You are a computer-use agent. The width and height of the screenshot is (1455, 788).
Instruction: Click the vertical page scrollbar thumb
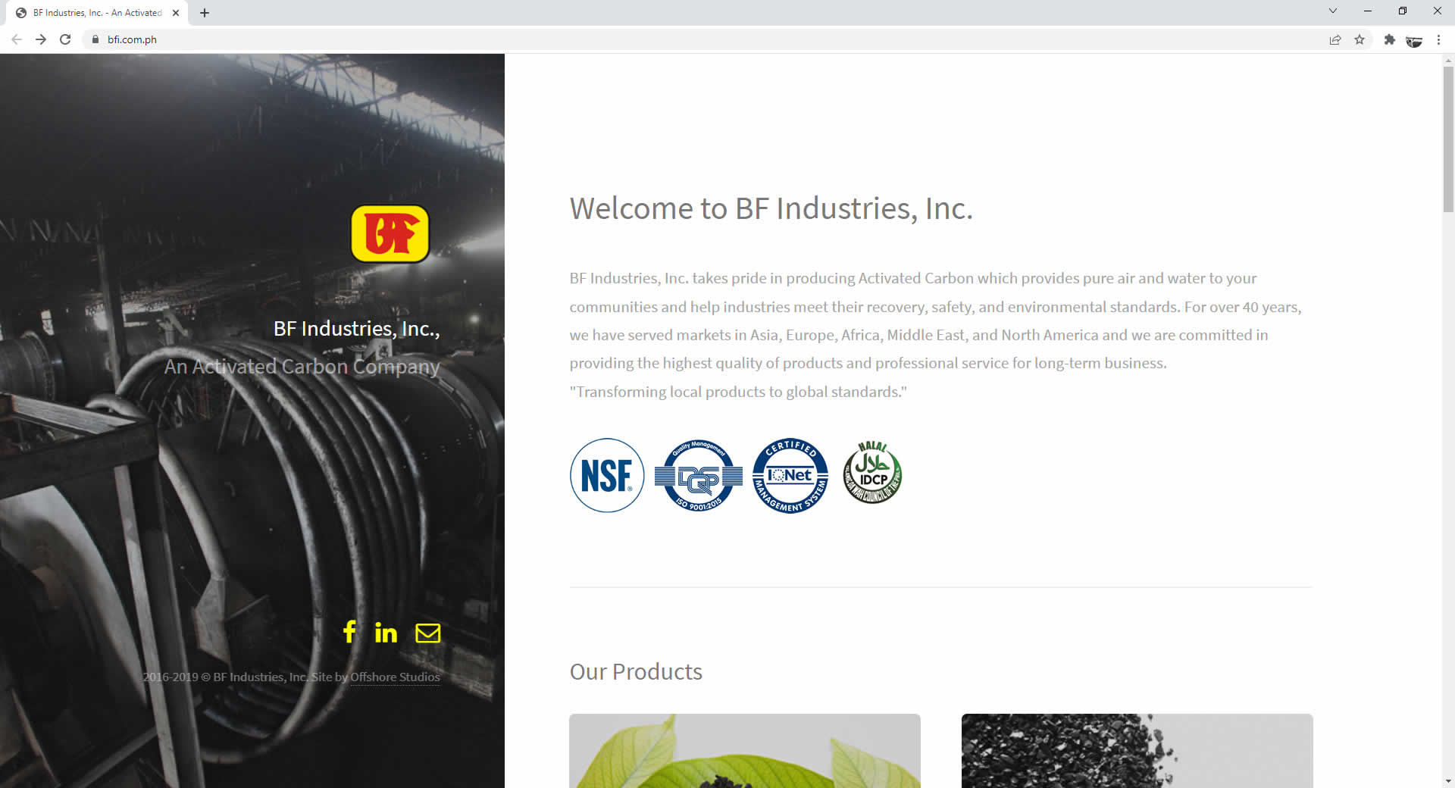pyautogui.click(x=1448, y=138)
